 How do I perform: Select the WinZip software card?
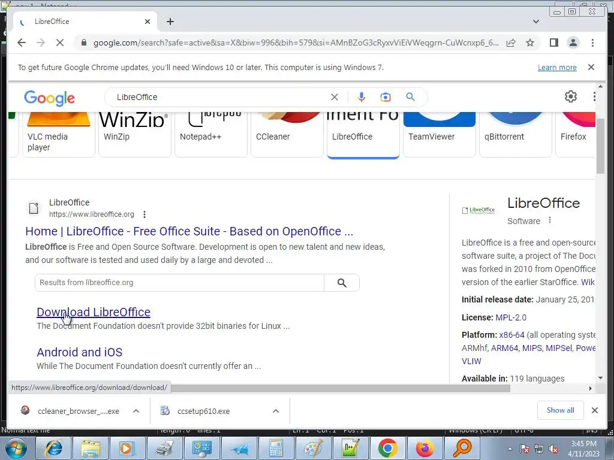coord(135,134)
